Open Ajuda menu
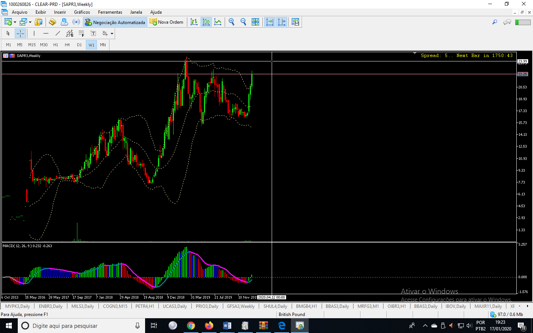 point(156,12)
